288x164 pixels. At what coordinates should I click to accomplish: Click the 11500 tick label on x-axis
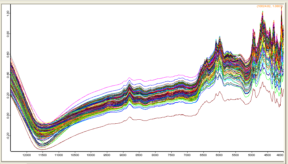(x=43, y=155)
